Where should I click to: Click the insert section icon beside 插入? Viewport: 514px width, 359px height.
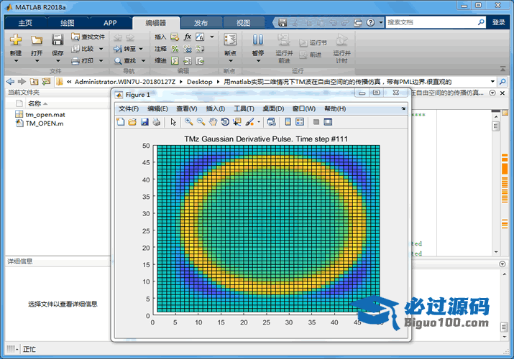click(x=175, y=37)
